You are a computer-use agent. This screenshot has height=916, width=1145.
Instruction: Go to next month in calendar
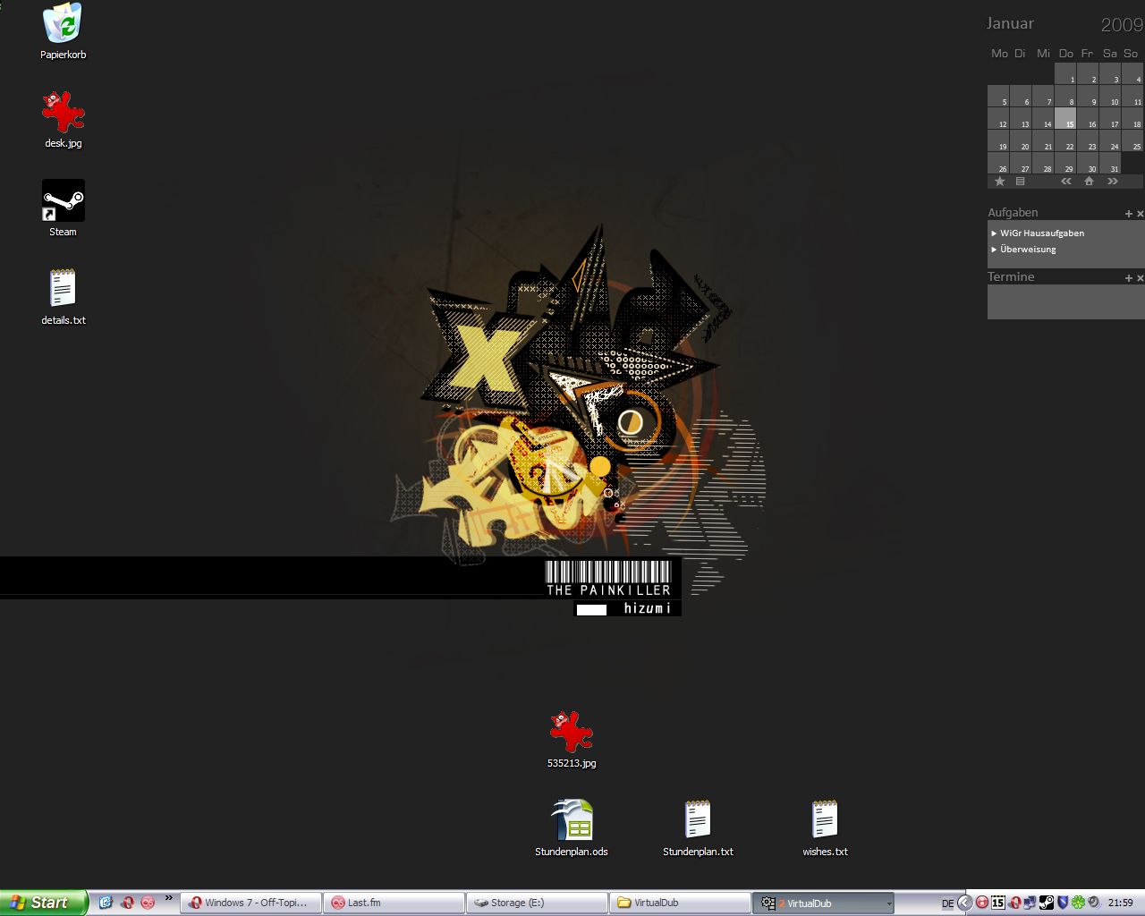[x=1113, y=182]
